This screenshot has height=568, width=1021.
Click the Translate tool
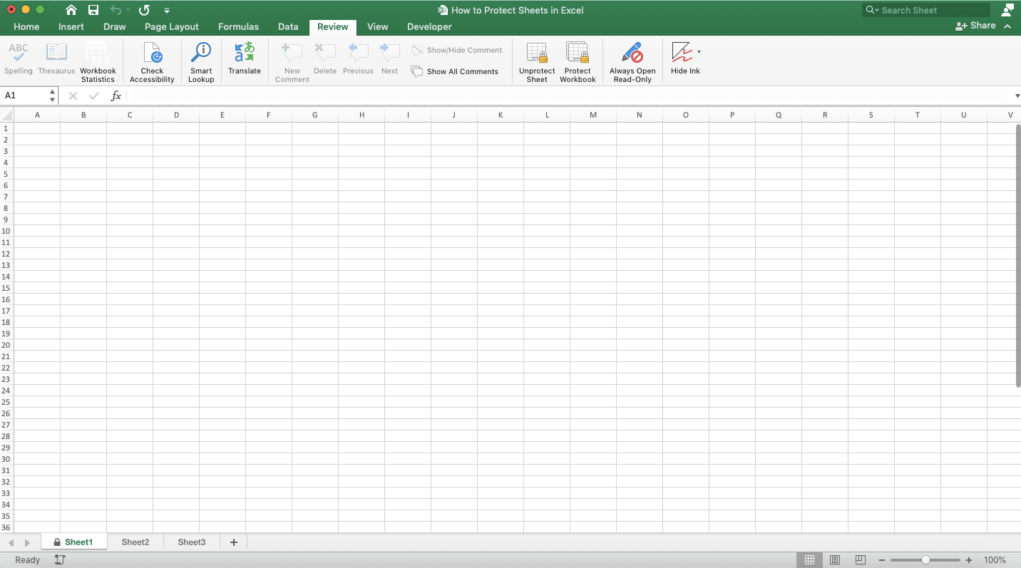point(245,59)
